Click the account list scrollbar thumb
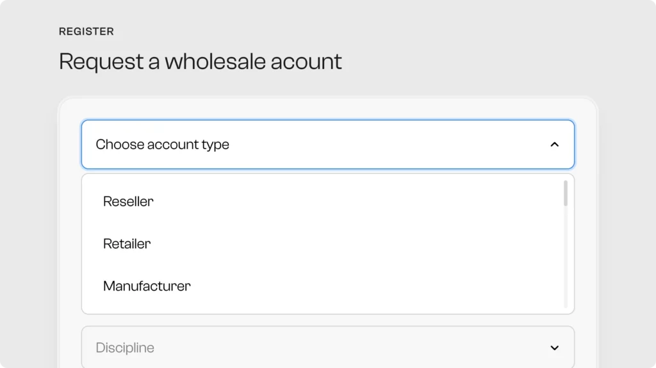The width and height of the screenshot is (656, 368). pyautogui.click(x=565, y=193)
